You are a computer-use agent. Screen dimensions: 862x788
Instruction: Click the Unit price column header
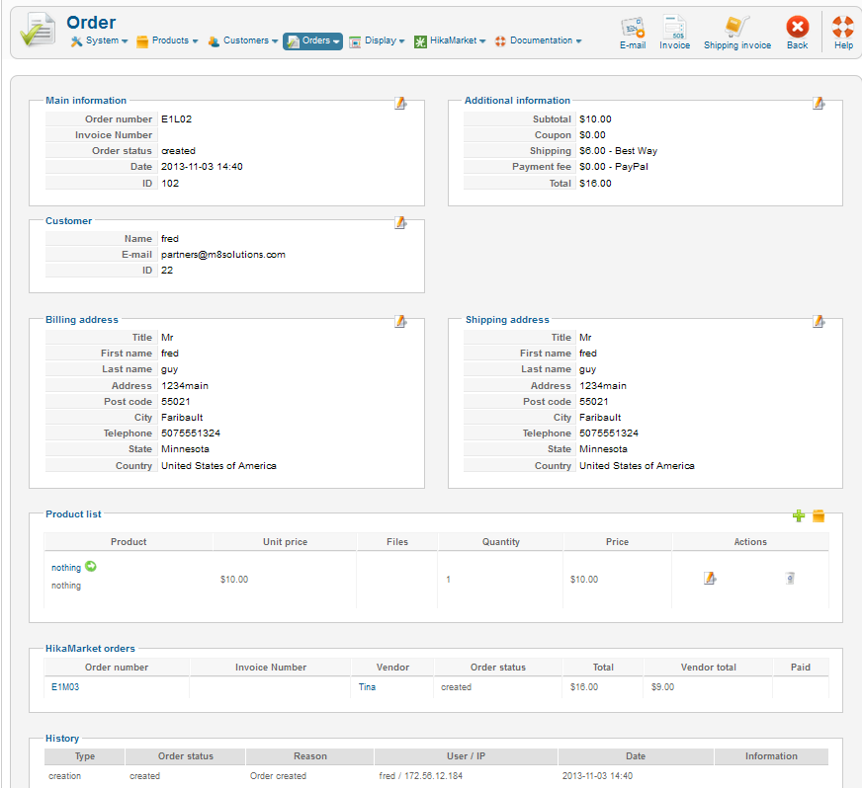285,542
